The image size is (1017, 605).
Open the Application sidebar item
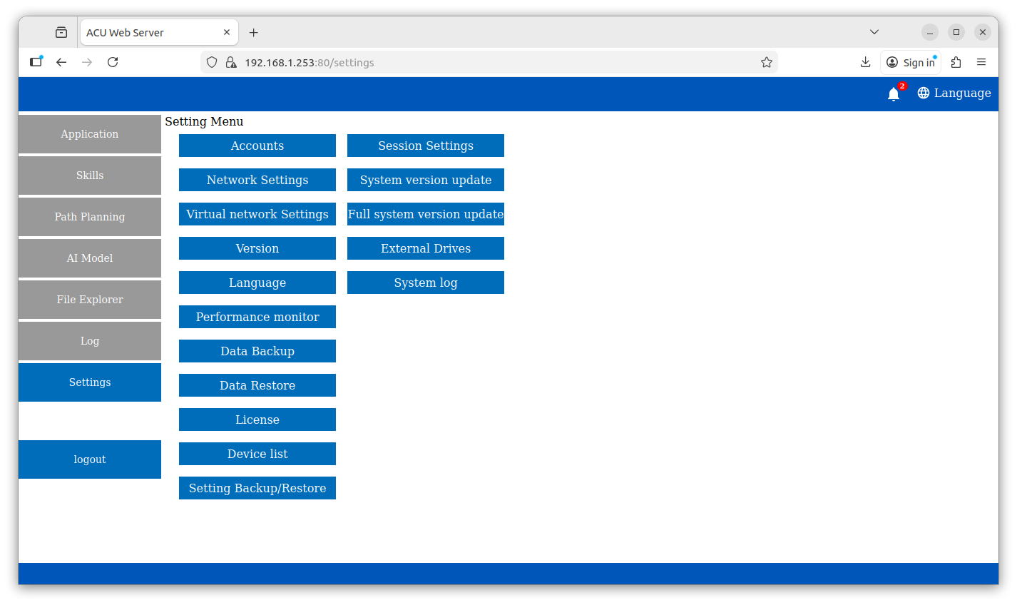90,134
